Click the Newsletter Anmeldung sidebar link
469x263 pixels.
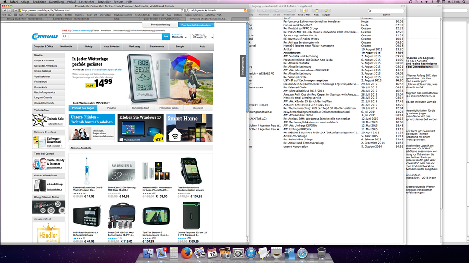click(x=46, y=66)
